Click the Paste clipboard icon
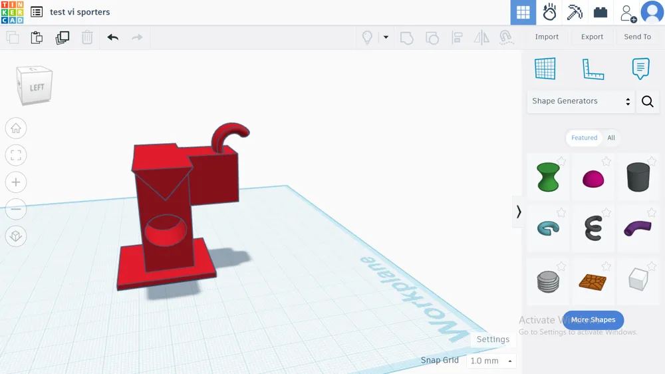The height and width of the screenshot is (374, 665). 37,37
